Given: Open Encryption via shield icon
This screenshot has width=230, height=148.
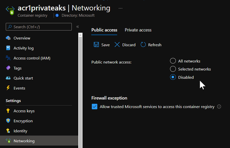Looking at the screenshot, I should click(x=8, y=121).
